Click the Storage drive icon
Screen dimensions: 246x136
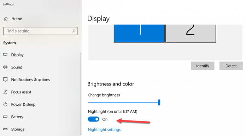pos(5,129)
